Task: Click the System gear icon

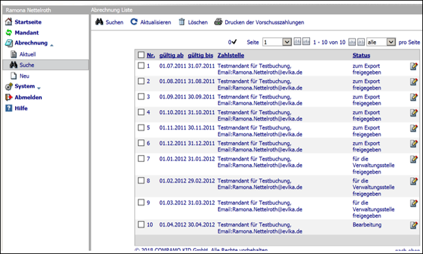Action: pyautogui.click(x=8, y=87)
